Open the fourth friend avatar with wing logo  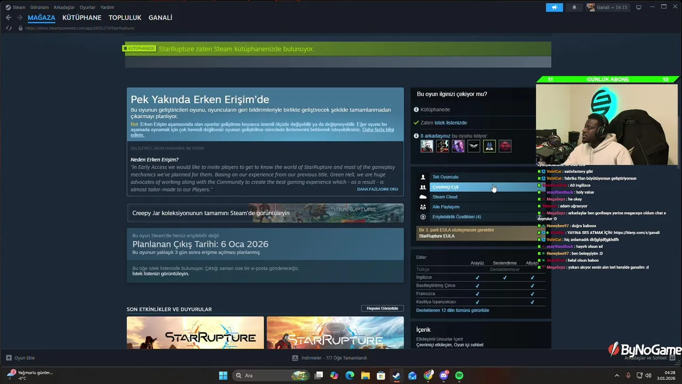pos(474,146)
